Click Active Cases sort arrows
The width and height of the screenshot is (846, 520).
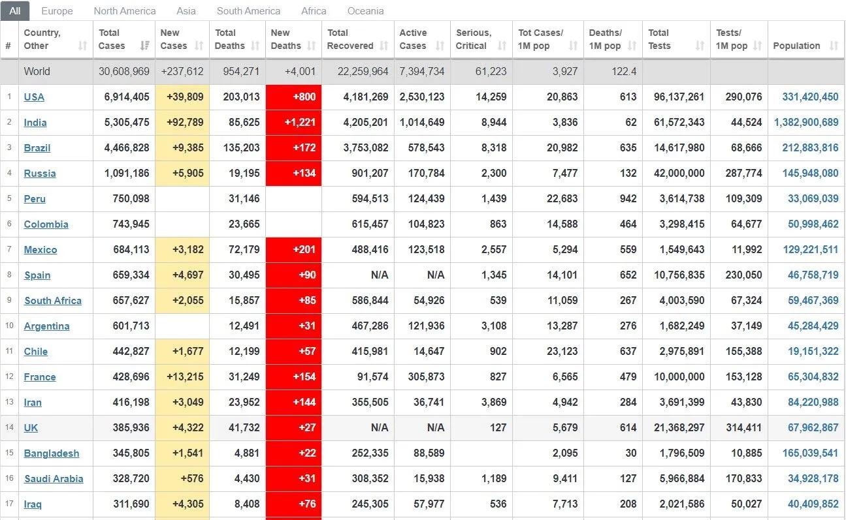click(440, 46)
